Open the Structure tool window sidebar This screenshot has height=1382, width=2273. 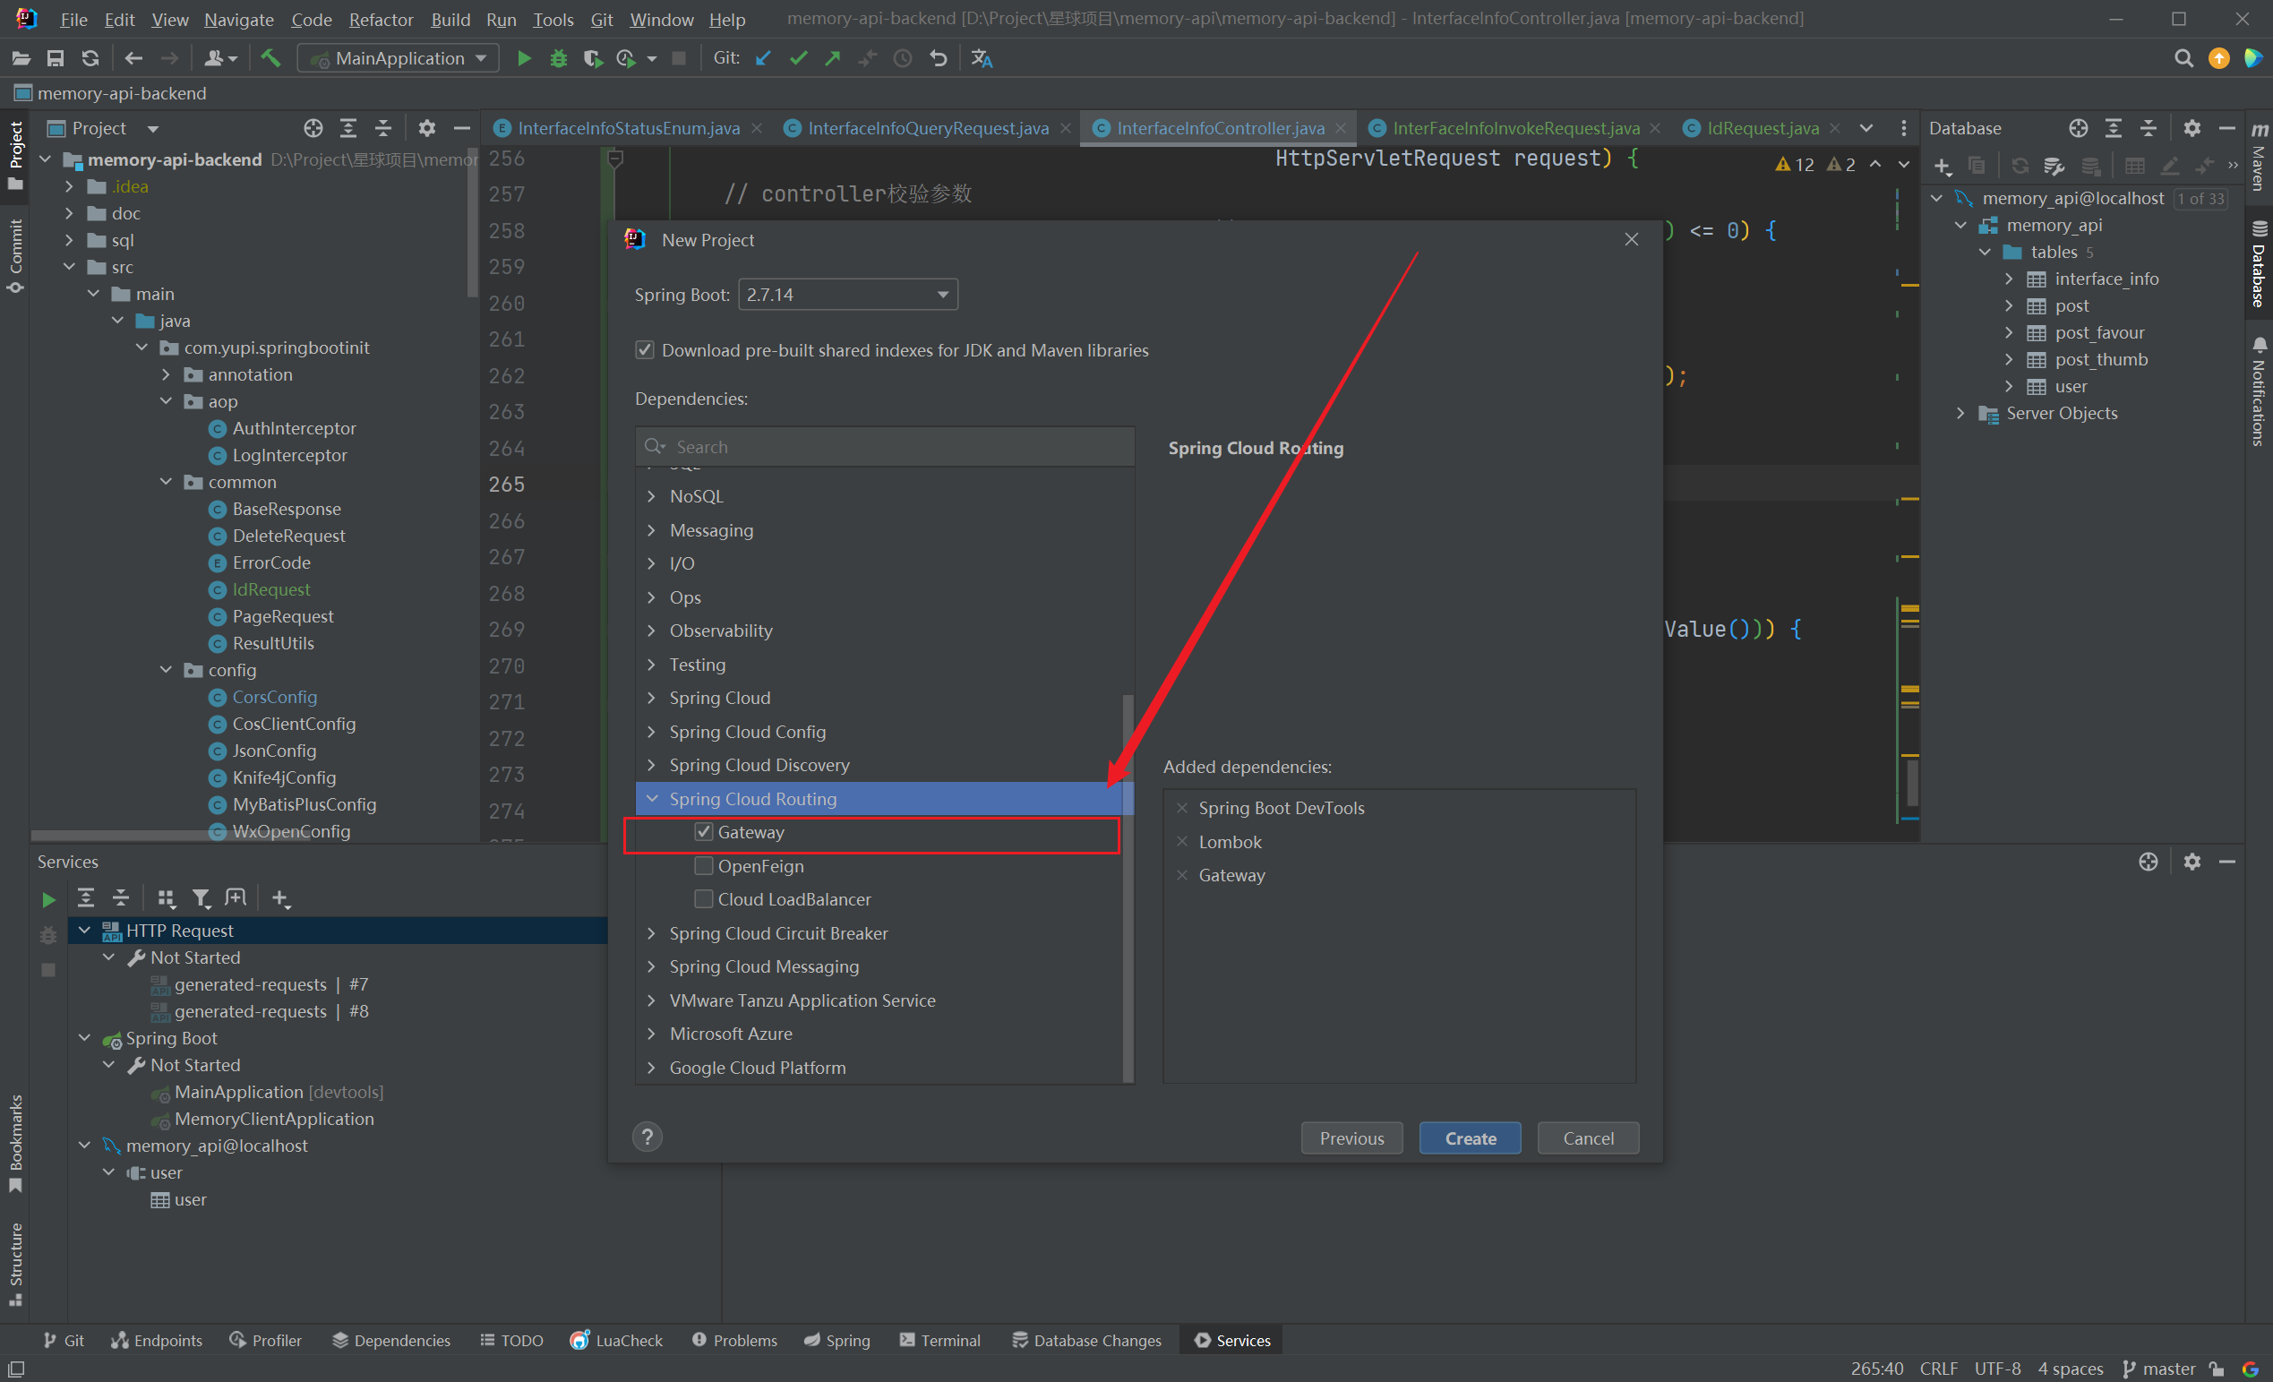[x=16, y=1264]
